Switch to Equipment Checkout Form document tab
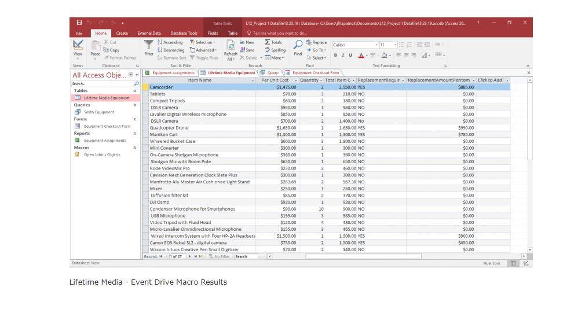 tap(312, 73)
